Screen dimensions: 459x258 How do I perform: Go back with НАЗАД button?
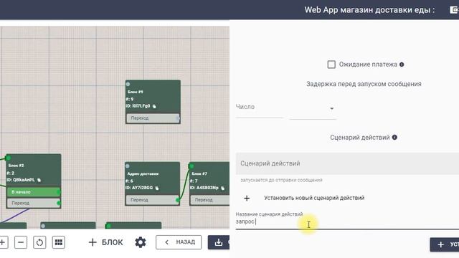(x=179, y=242)
